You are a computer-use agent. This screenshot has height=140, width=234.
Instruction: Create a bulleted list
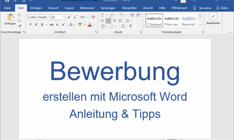102,15
